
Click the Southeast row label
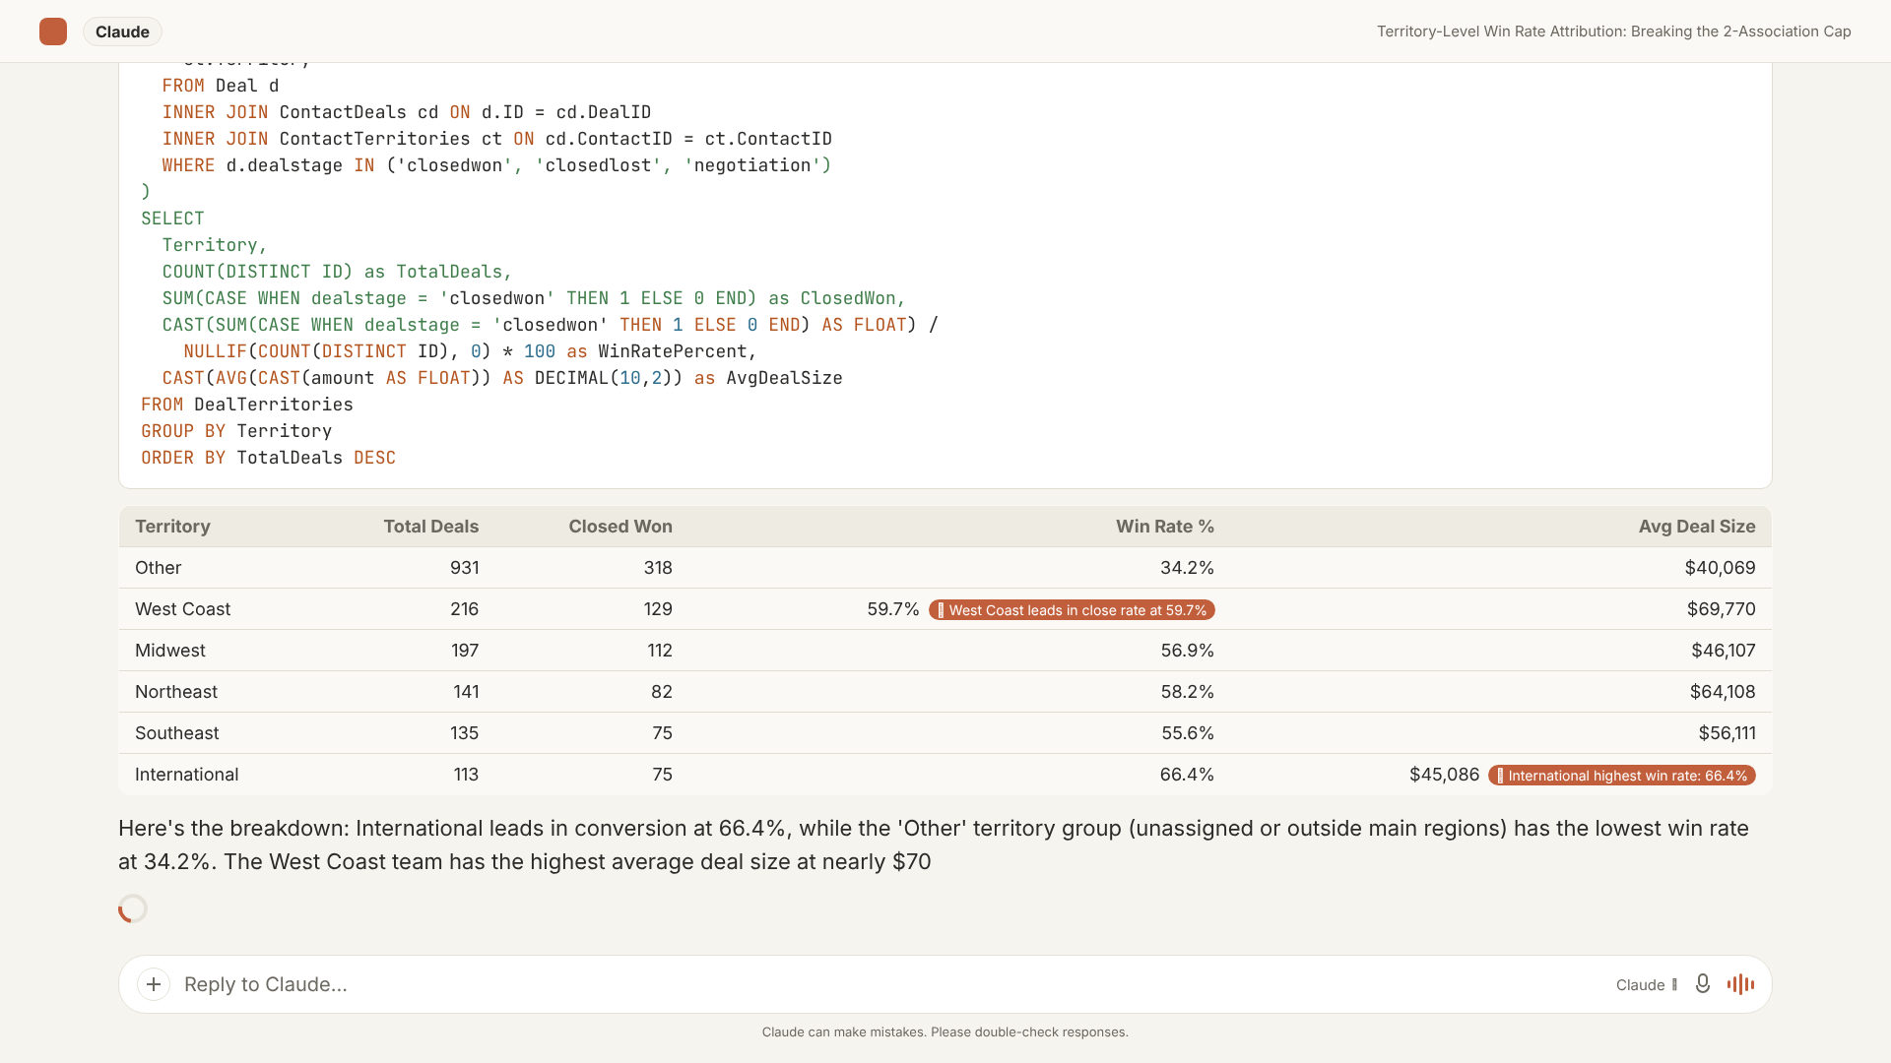pyautogui.click(x=177, y=733)
